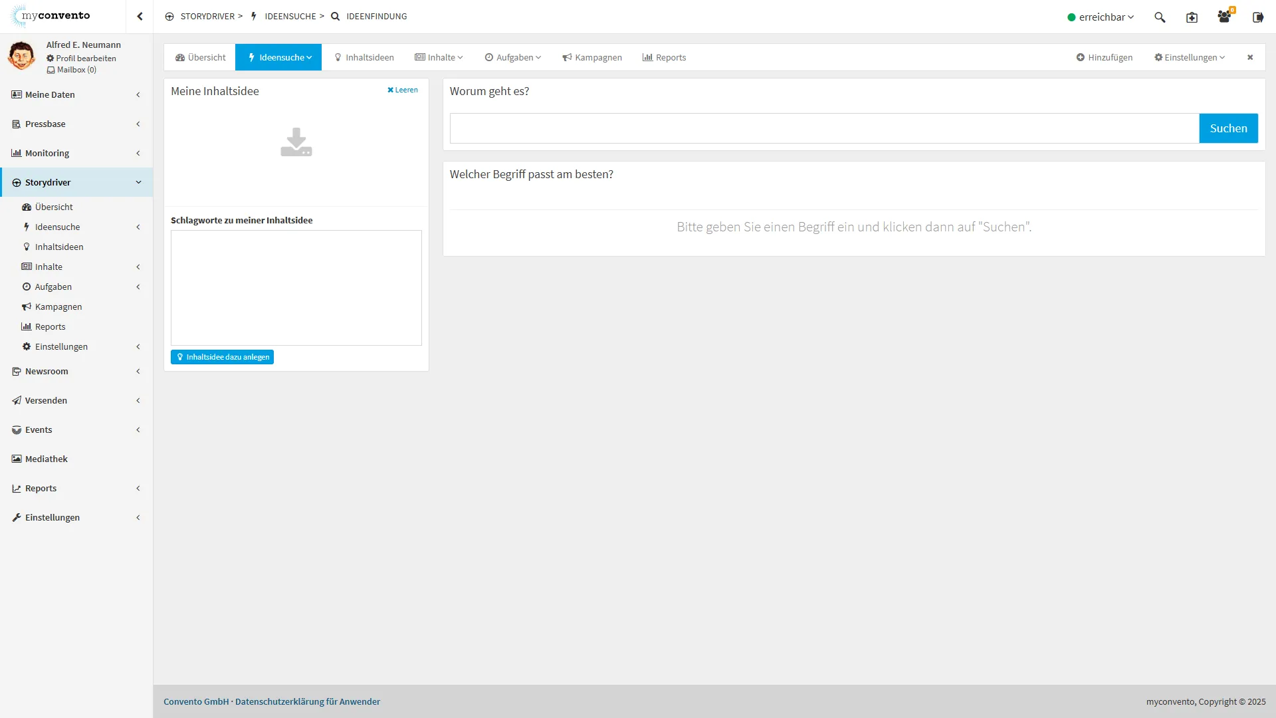1276x718 pixels.
Task: Switch to the Kampagnen tab
Action: 592,57
